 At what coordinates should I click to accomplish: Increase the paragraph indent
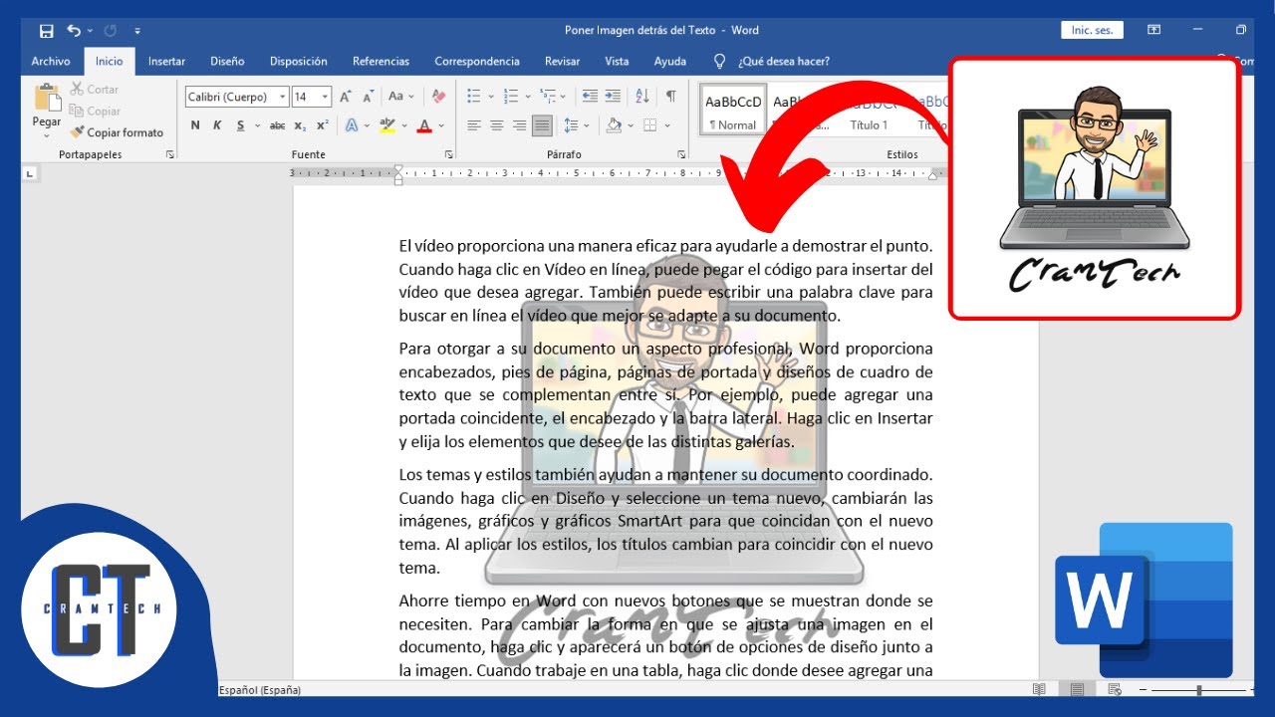[613, 97]
